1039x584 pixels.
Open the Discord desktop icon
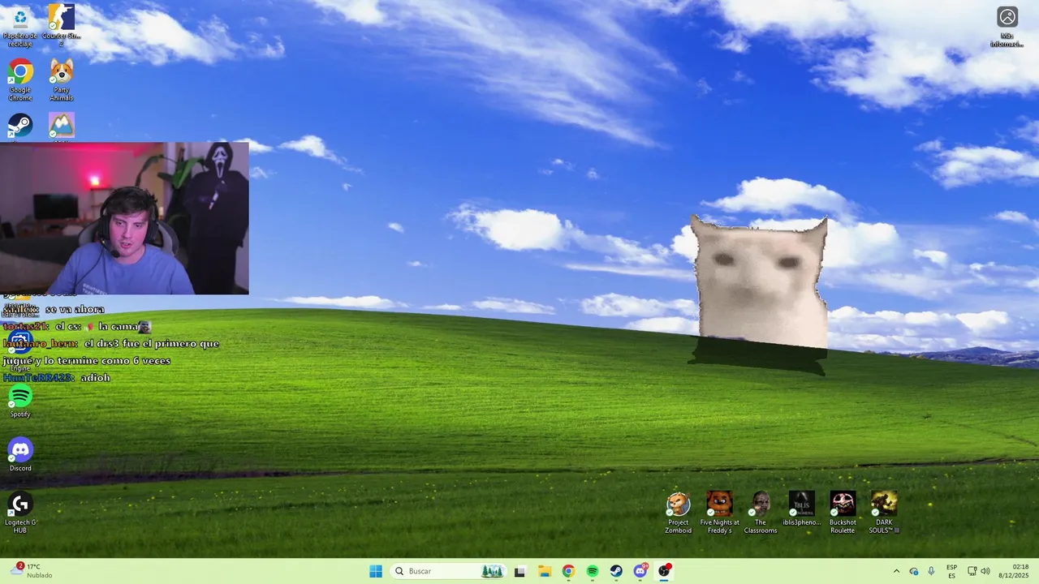20,455
